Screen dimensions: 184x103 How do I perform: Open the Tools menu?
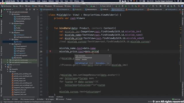(x=66, y=1)
